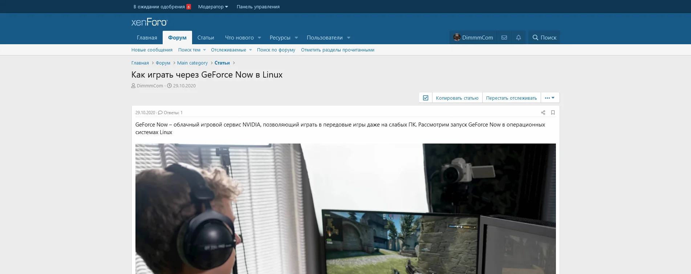Click the pending approval counter badge
691x274 pixels.
click(188, 7)
